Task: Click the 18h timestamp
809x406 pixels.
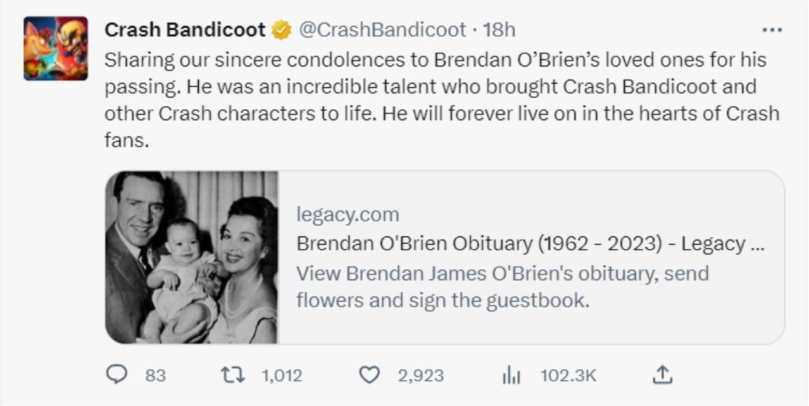Action: pyautogui.click(x=499, y=30)
